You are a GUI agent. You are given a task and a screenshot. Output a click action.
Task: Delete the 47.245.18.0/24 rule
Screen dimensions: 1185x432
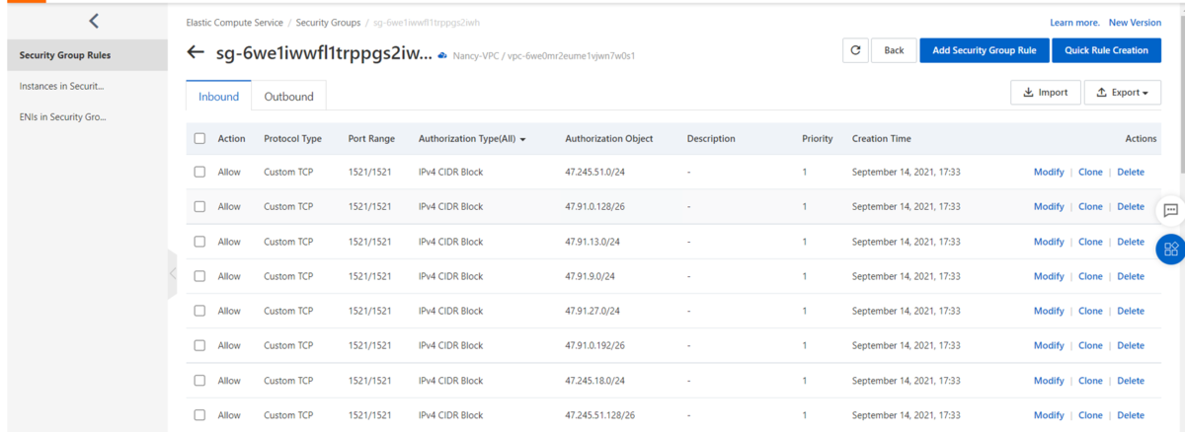coord(1131,381)
